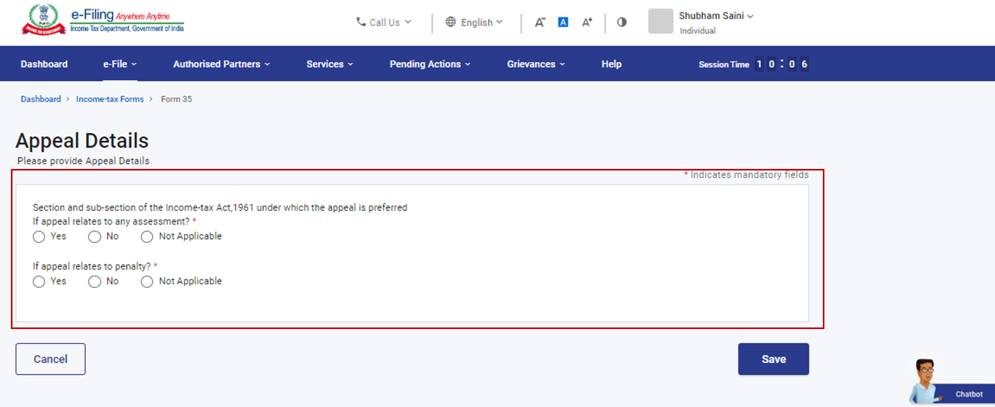Viewport: 995px width, 407px height.
Task: Go to Income-tax Forms breadcrumb link
Action: click(x=110, y=99)
